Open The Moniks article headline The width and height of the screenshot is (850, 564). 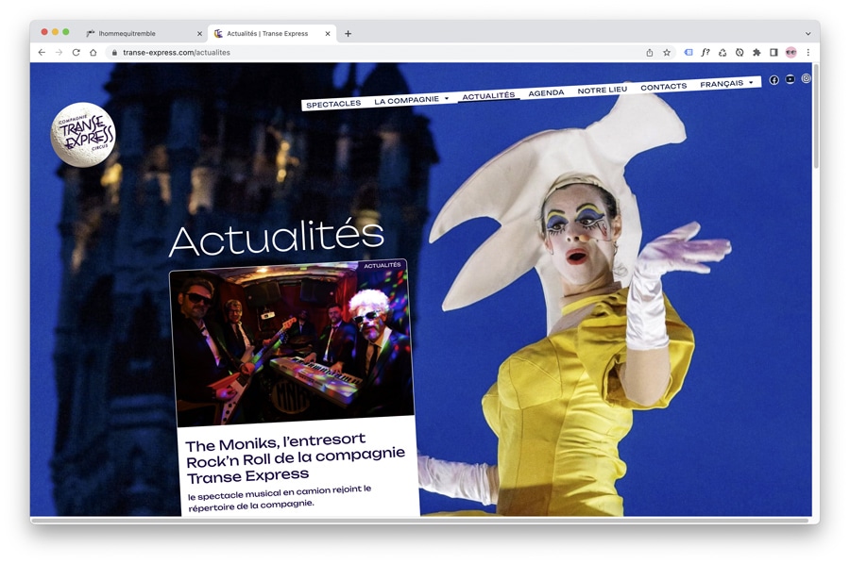(x=295, y=457)
